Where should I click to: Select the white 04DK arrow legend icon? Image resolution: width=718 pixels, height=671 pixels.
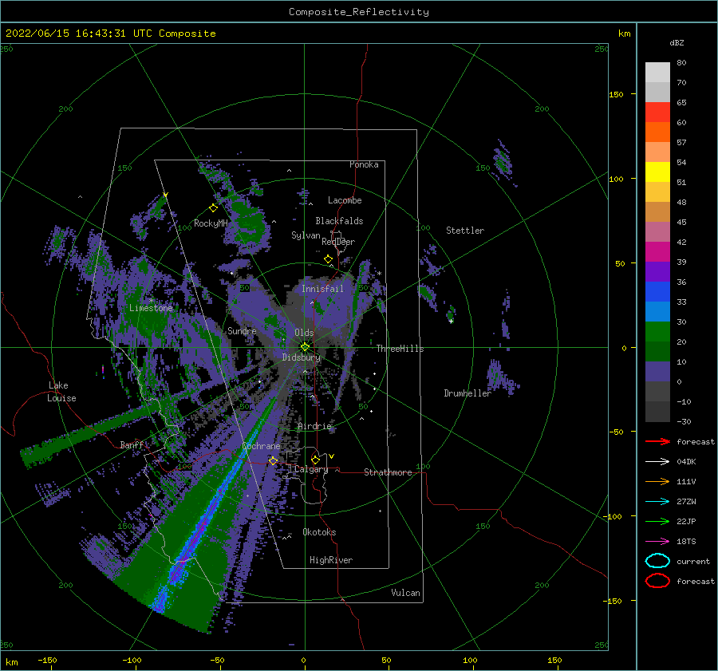tap(657, 461)
